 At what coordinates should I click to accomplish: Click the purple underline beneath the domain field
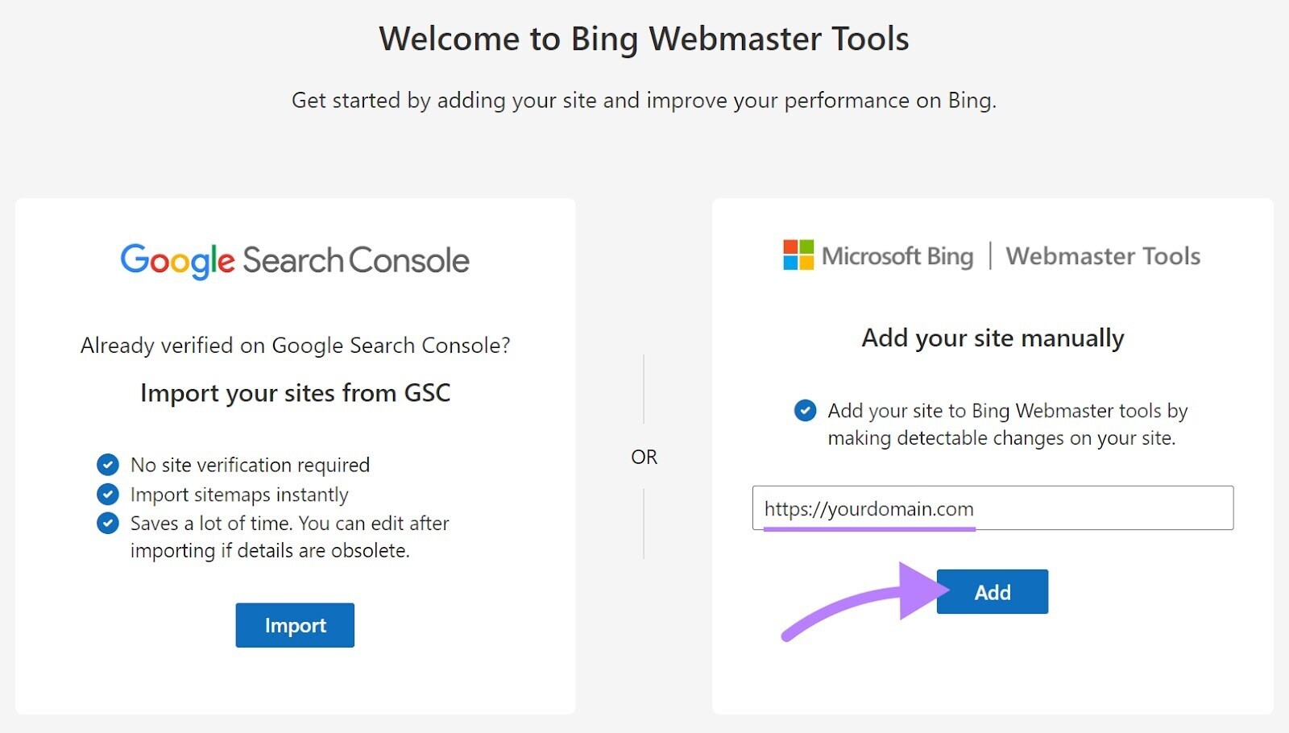point(870,529)
